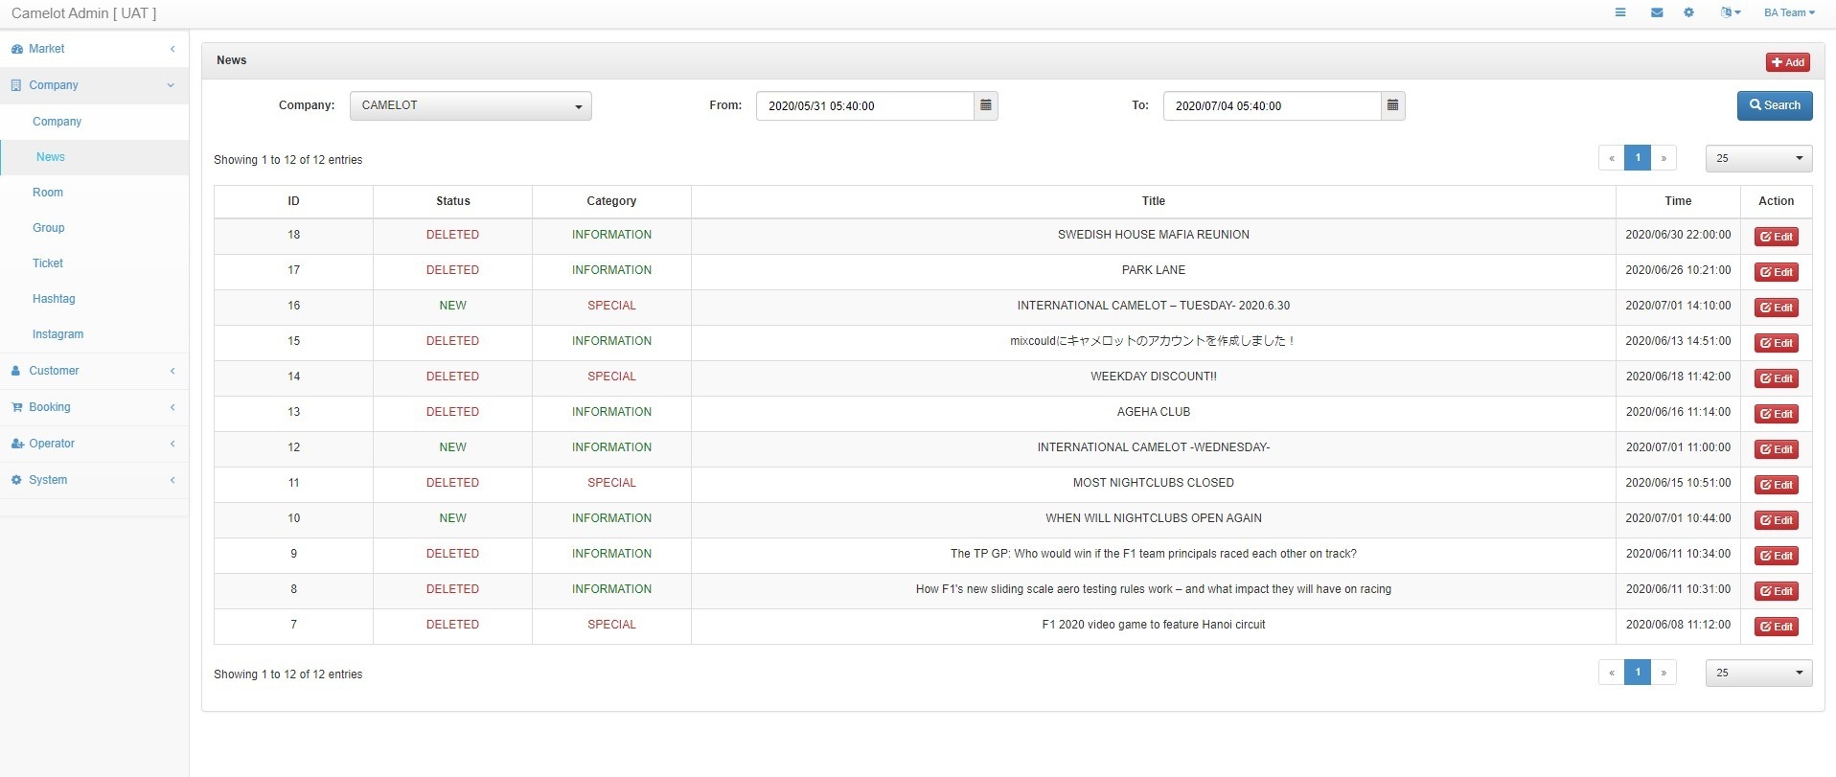Open calendar picker for To date

1392,105
